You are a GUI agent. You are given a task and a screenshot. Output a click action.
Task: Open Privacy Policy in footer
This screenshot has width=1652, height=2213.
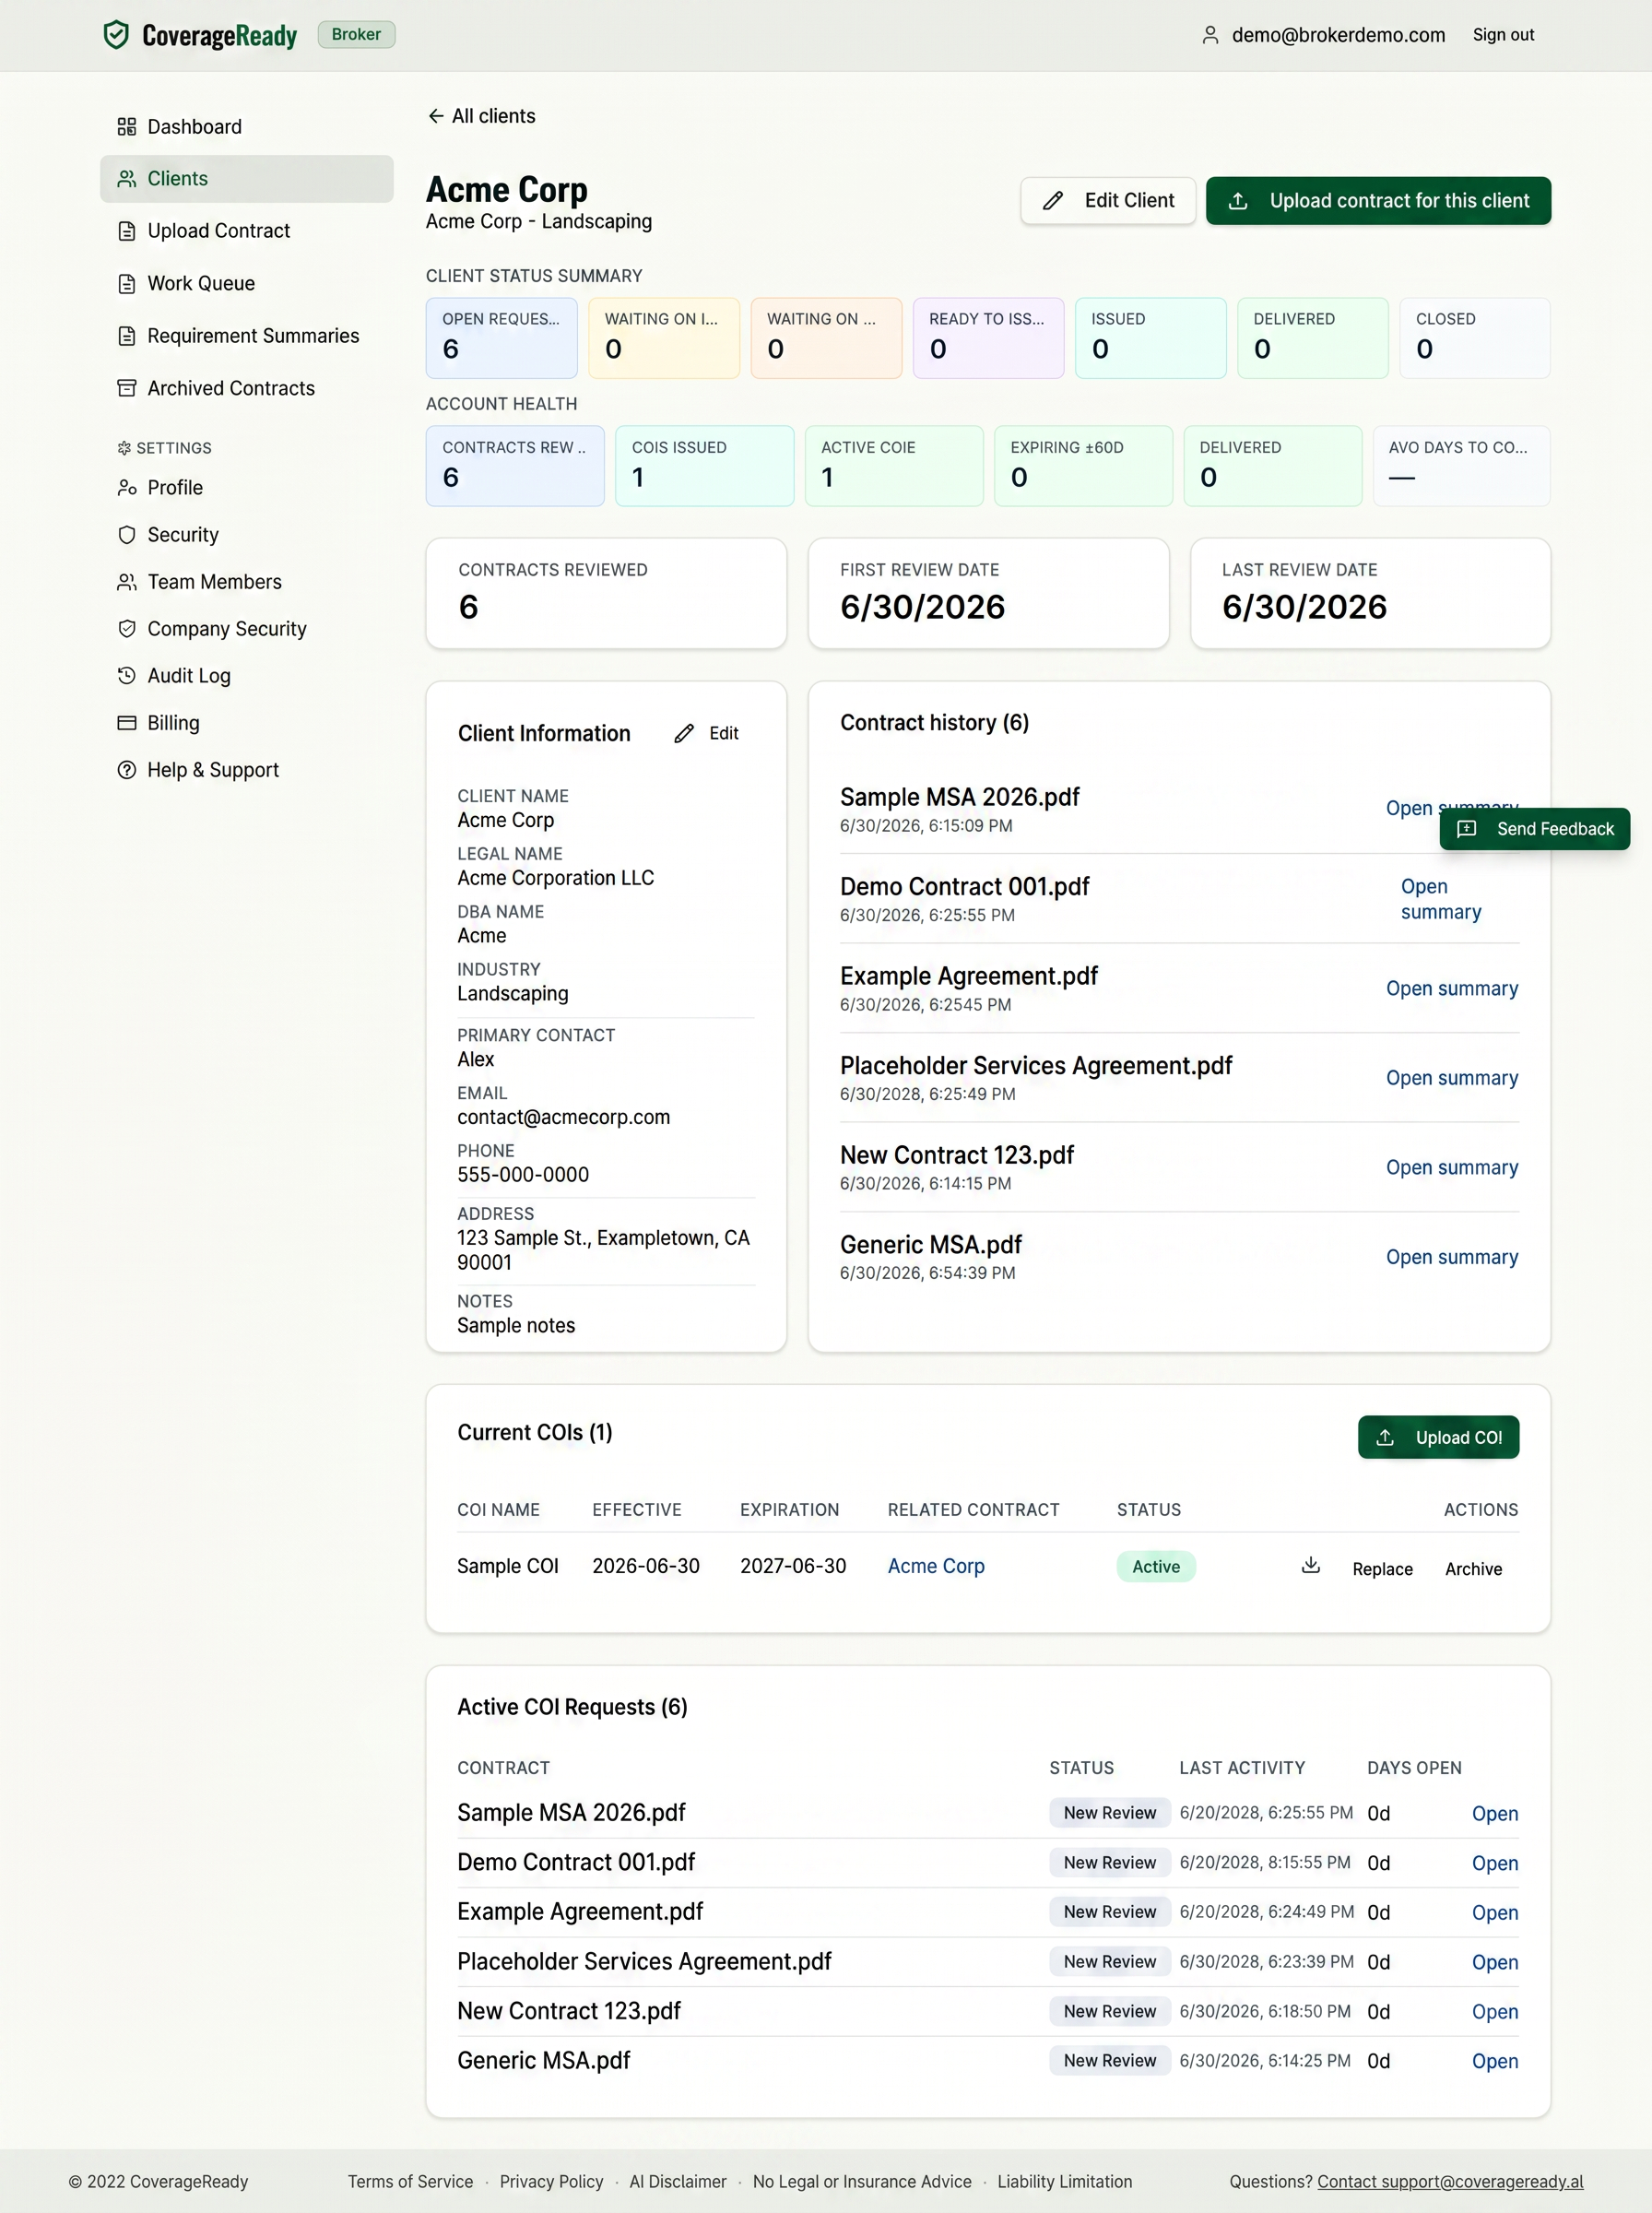coord(551,2182)
